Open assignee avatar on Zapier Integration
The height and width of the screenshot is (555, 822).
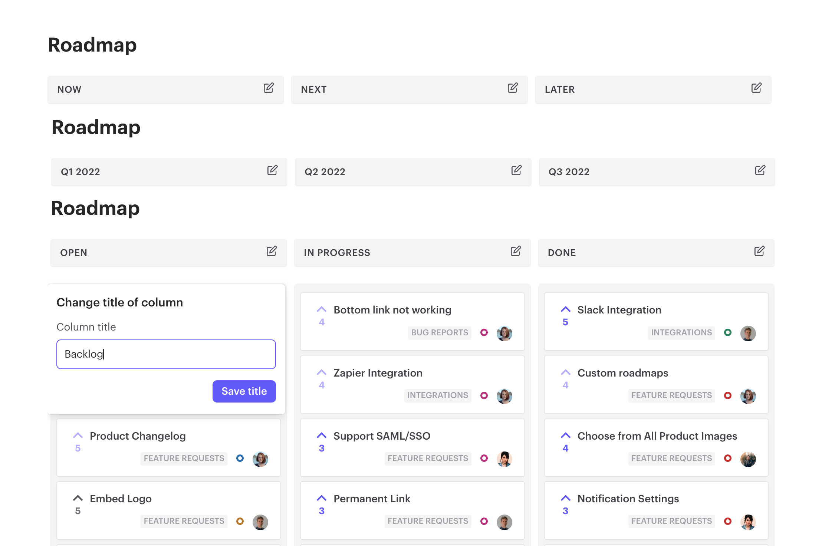click(504, 396)
